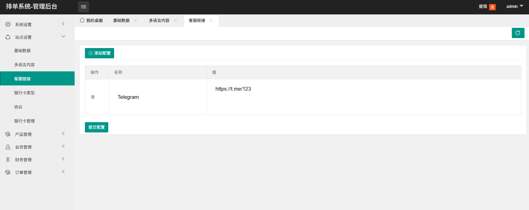Click the home icon on 我的桌面 tab
Viewport: 529px width, 210px height.
point(82,20)
